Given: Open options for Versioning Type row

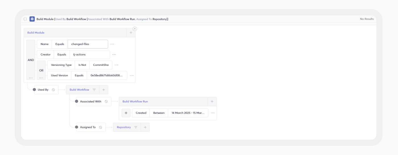Looking at the screenshot, I should coord(116,65).
